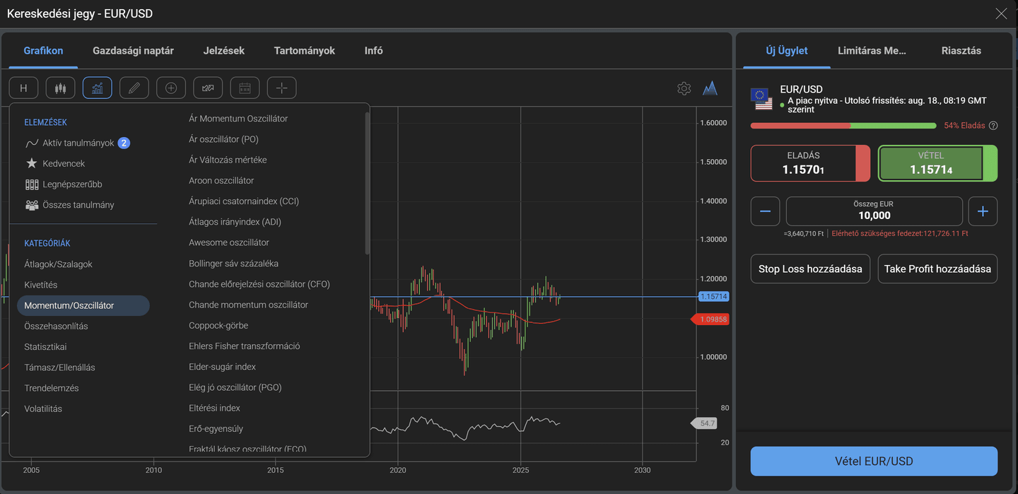
Task: Add Ár oszcillátor (PO) study
Action: point(223,139)
